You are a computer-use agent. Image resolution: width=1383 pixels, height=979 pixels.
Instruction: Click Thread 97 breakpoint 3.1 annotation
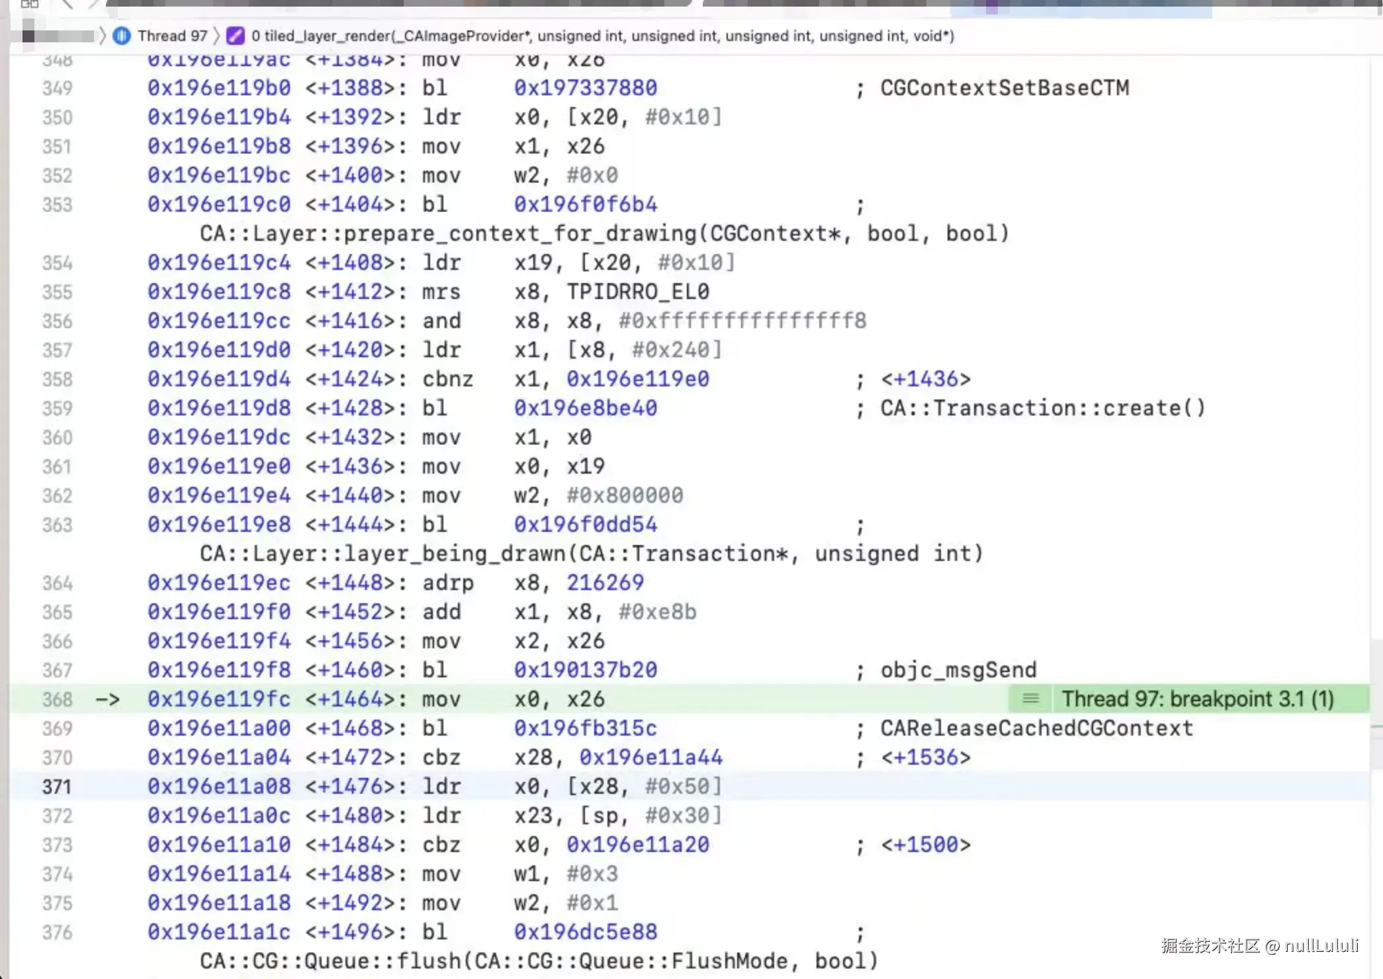(x=1197, y=699)
